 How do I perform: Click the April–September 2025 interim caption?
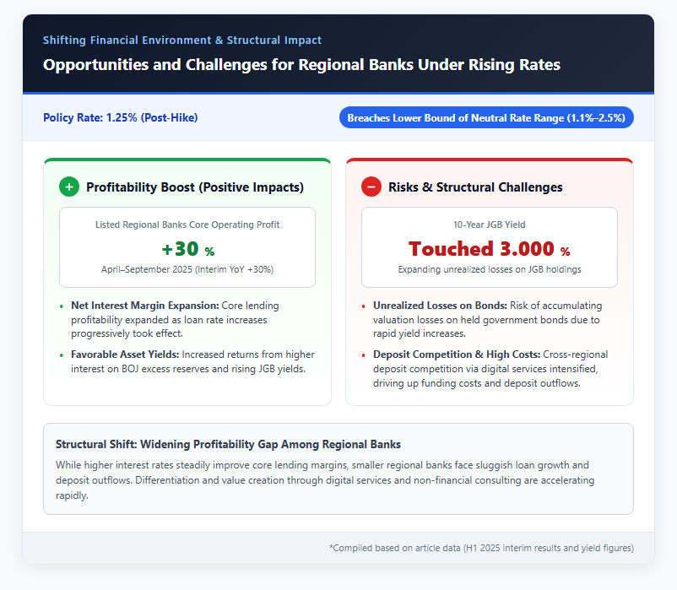tap(187, 269)
